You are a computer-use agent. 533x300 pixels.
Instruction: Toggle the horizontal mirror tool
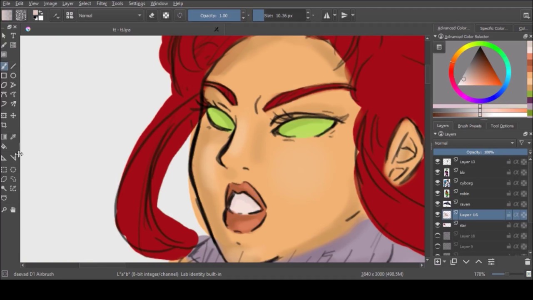327,15
